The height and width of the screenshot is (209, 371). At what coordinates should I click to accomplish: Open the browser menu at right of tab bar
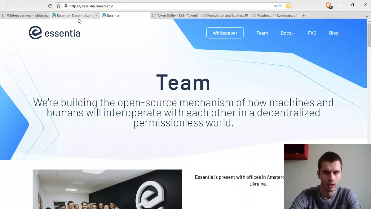(x=367, y=15)
